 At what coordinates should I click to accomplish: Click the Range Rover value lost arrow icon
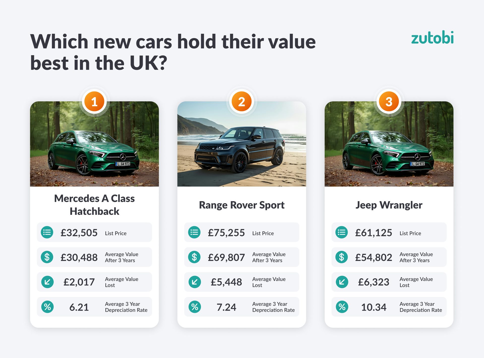pos(194,282)
